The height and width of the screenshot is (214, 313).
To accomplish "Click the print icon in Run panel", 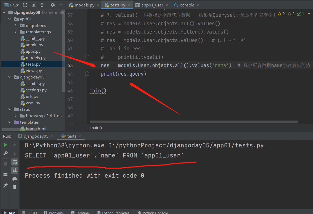I will (15, 179).
